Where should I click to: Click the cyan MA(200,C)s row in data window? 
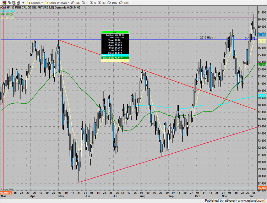115,55
